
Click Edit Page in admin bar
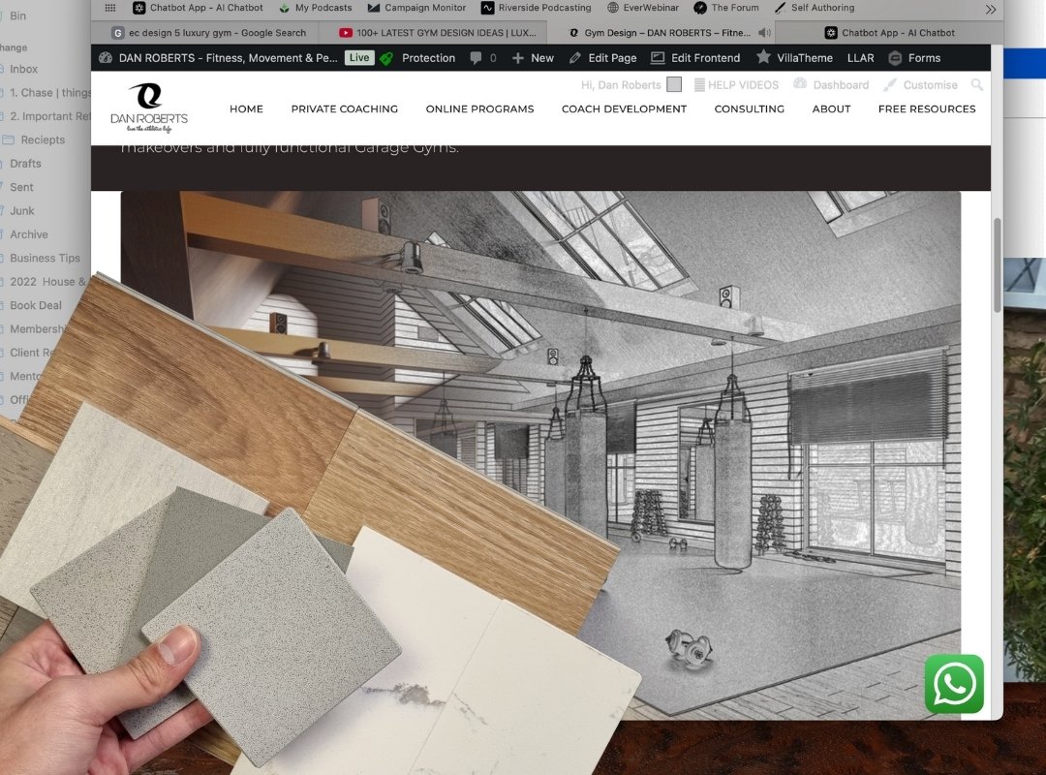602,58
